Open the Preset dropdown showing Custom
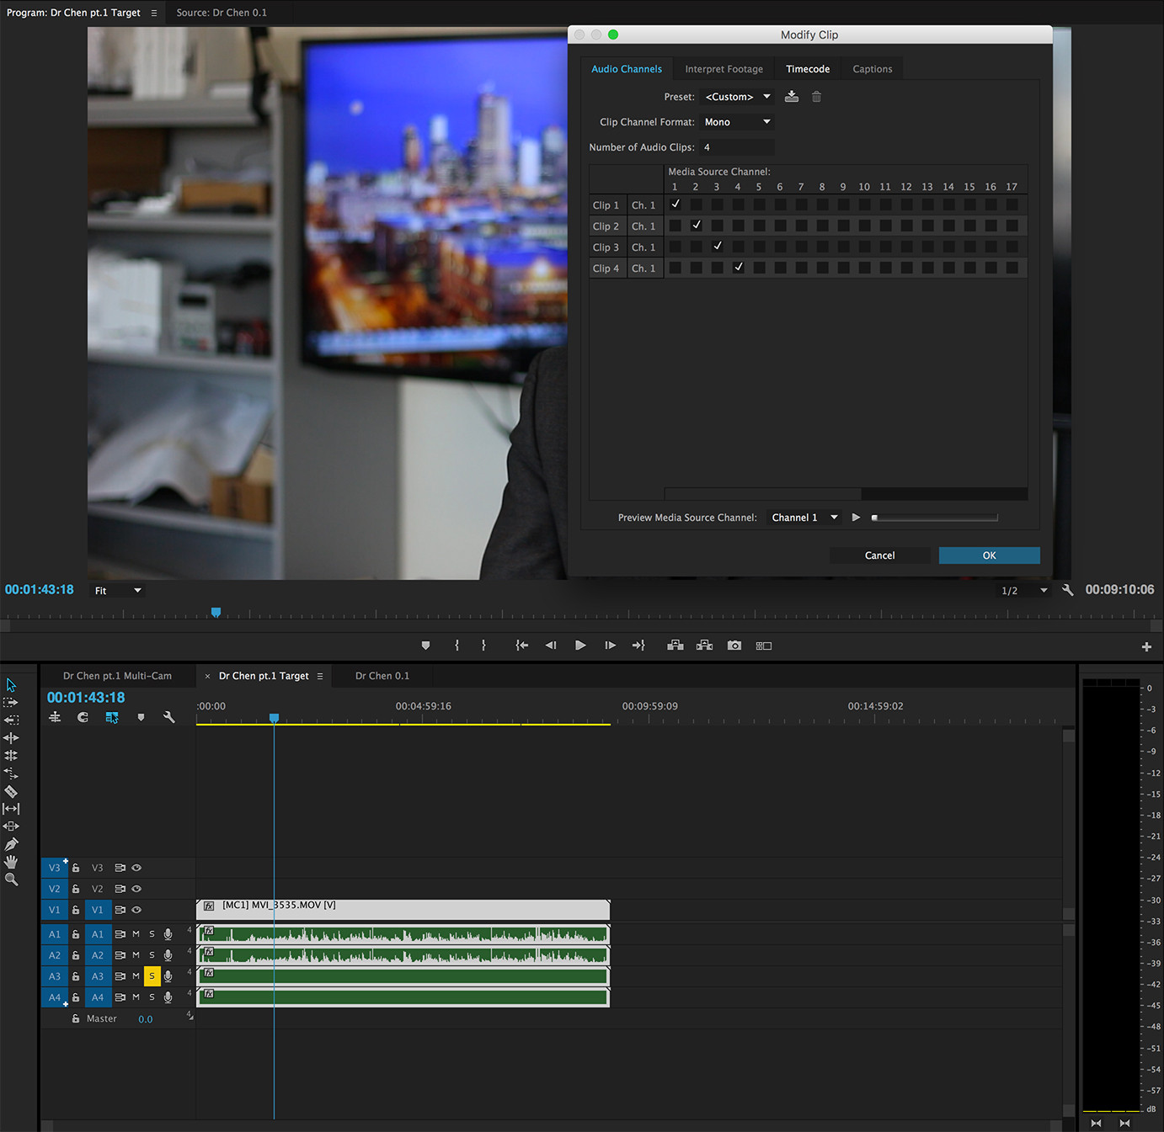 (736, 96)
